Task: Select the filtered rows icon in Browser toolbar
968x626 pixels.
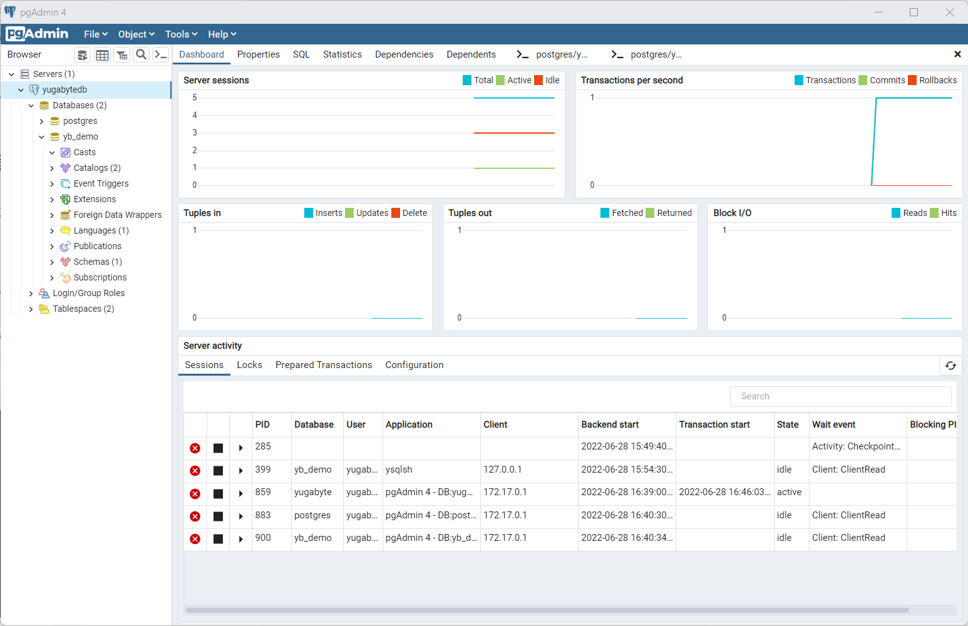Action: click(121, 54)
